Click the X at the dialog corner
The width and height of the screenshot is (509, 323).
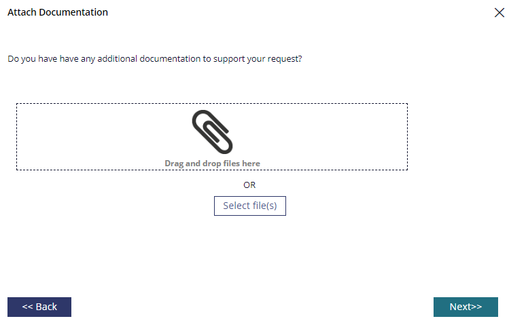499,13
